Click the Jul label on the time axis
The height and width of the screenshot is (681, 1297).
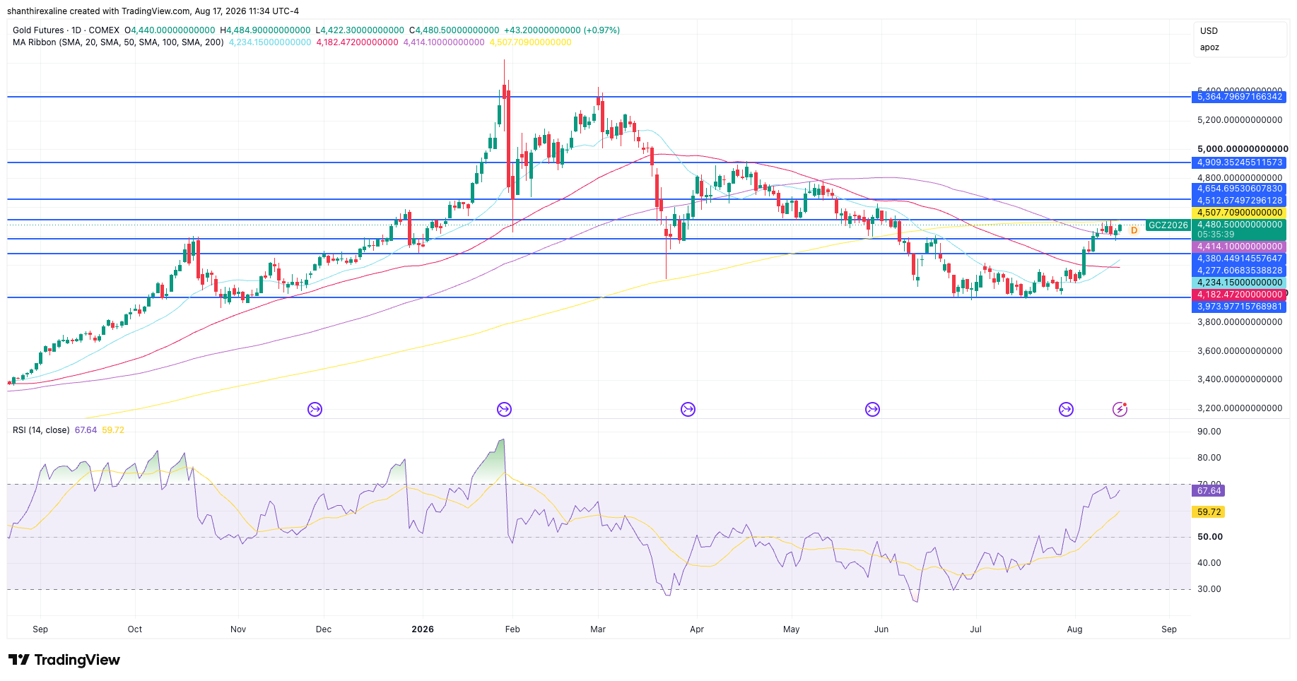point(976,629)
